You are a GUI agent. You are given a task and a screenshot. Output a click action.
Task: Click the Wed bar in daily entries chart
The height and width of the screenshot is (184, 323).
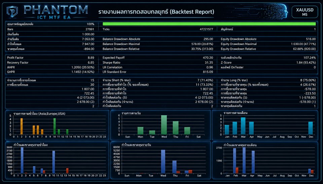coord(164,125)
